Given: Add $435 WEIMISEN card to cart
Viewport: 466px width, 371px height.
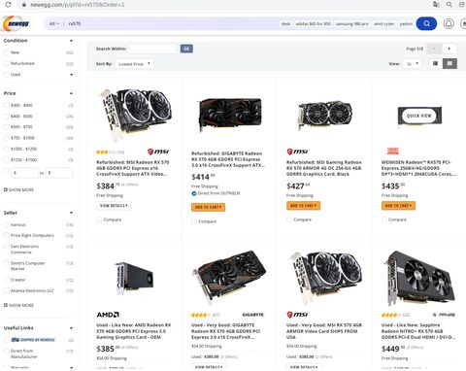Looking at the screenshot, I should [x=398, y=206].
